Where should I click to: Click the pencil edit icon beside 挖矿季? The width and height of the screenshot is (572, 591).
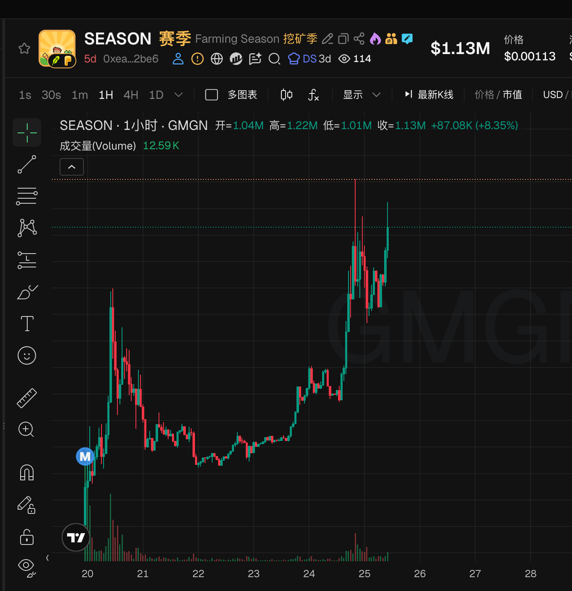(x=328, y=39)
